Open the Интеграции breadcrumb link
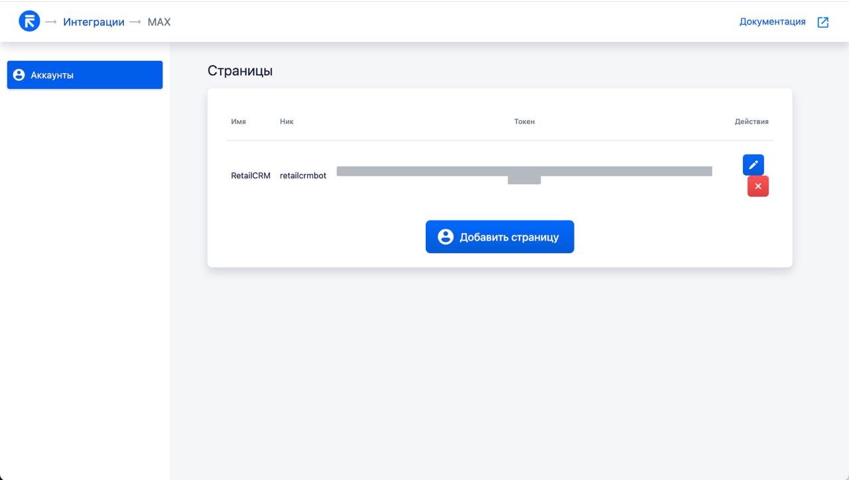849x480 pixels. [x=94, y=22]
